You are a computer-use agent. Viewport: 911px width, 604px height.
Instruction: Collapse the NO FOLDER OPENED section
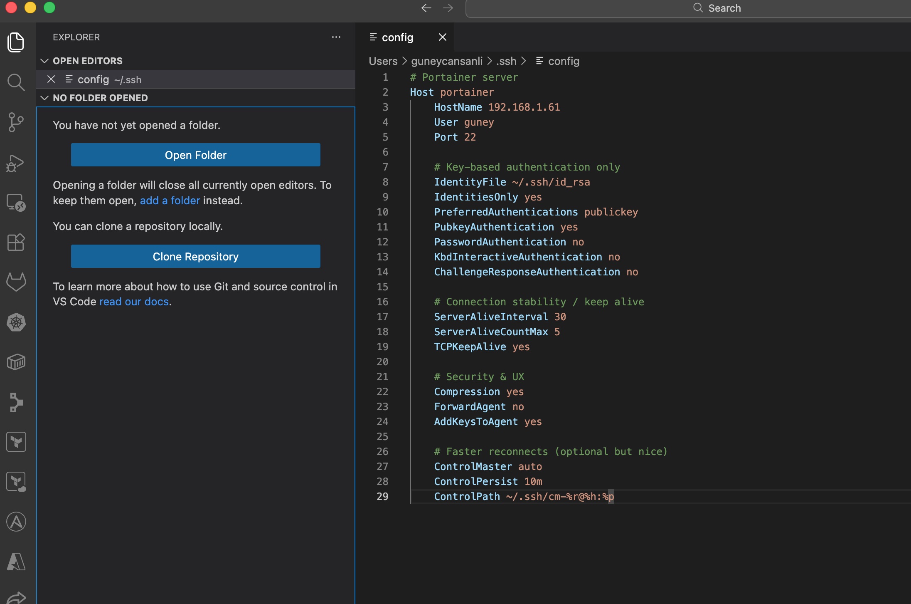[45, 98]
